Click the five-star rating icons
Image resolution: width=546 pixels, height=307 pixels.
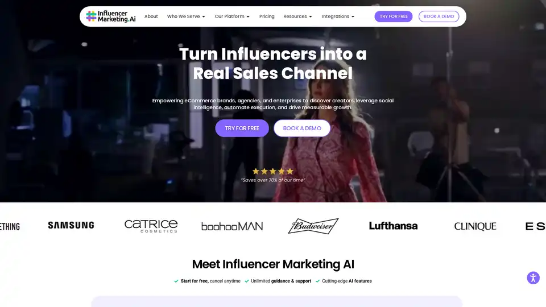pos(273,171)
